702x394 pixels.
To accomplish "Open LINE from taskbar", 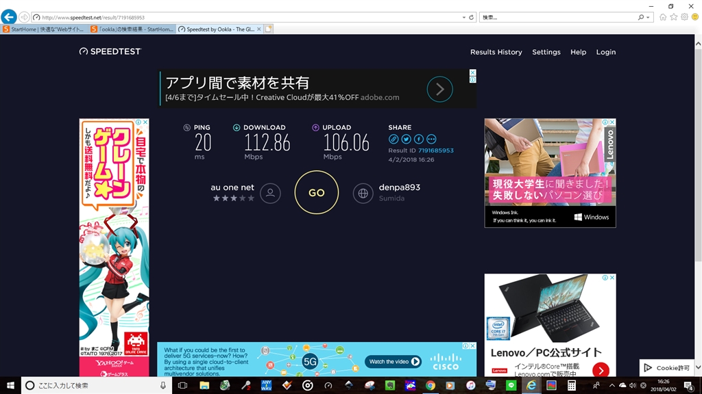I will click(x=511, y=385).
